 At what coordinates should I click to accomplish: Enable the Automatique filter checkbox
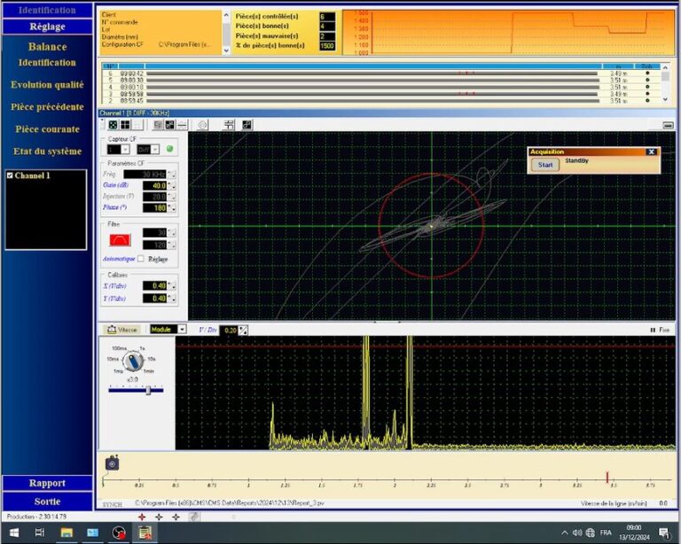click(x=141, y=259)
